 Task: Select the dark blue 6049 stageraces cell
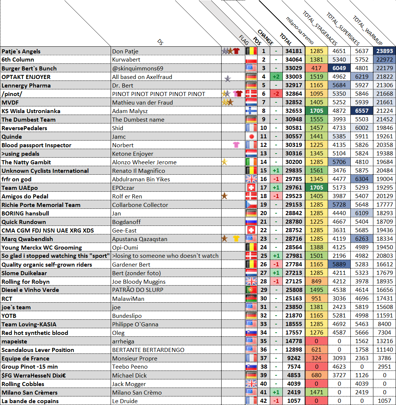339,68
